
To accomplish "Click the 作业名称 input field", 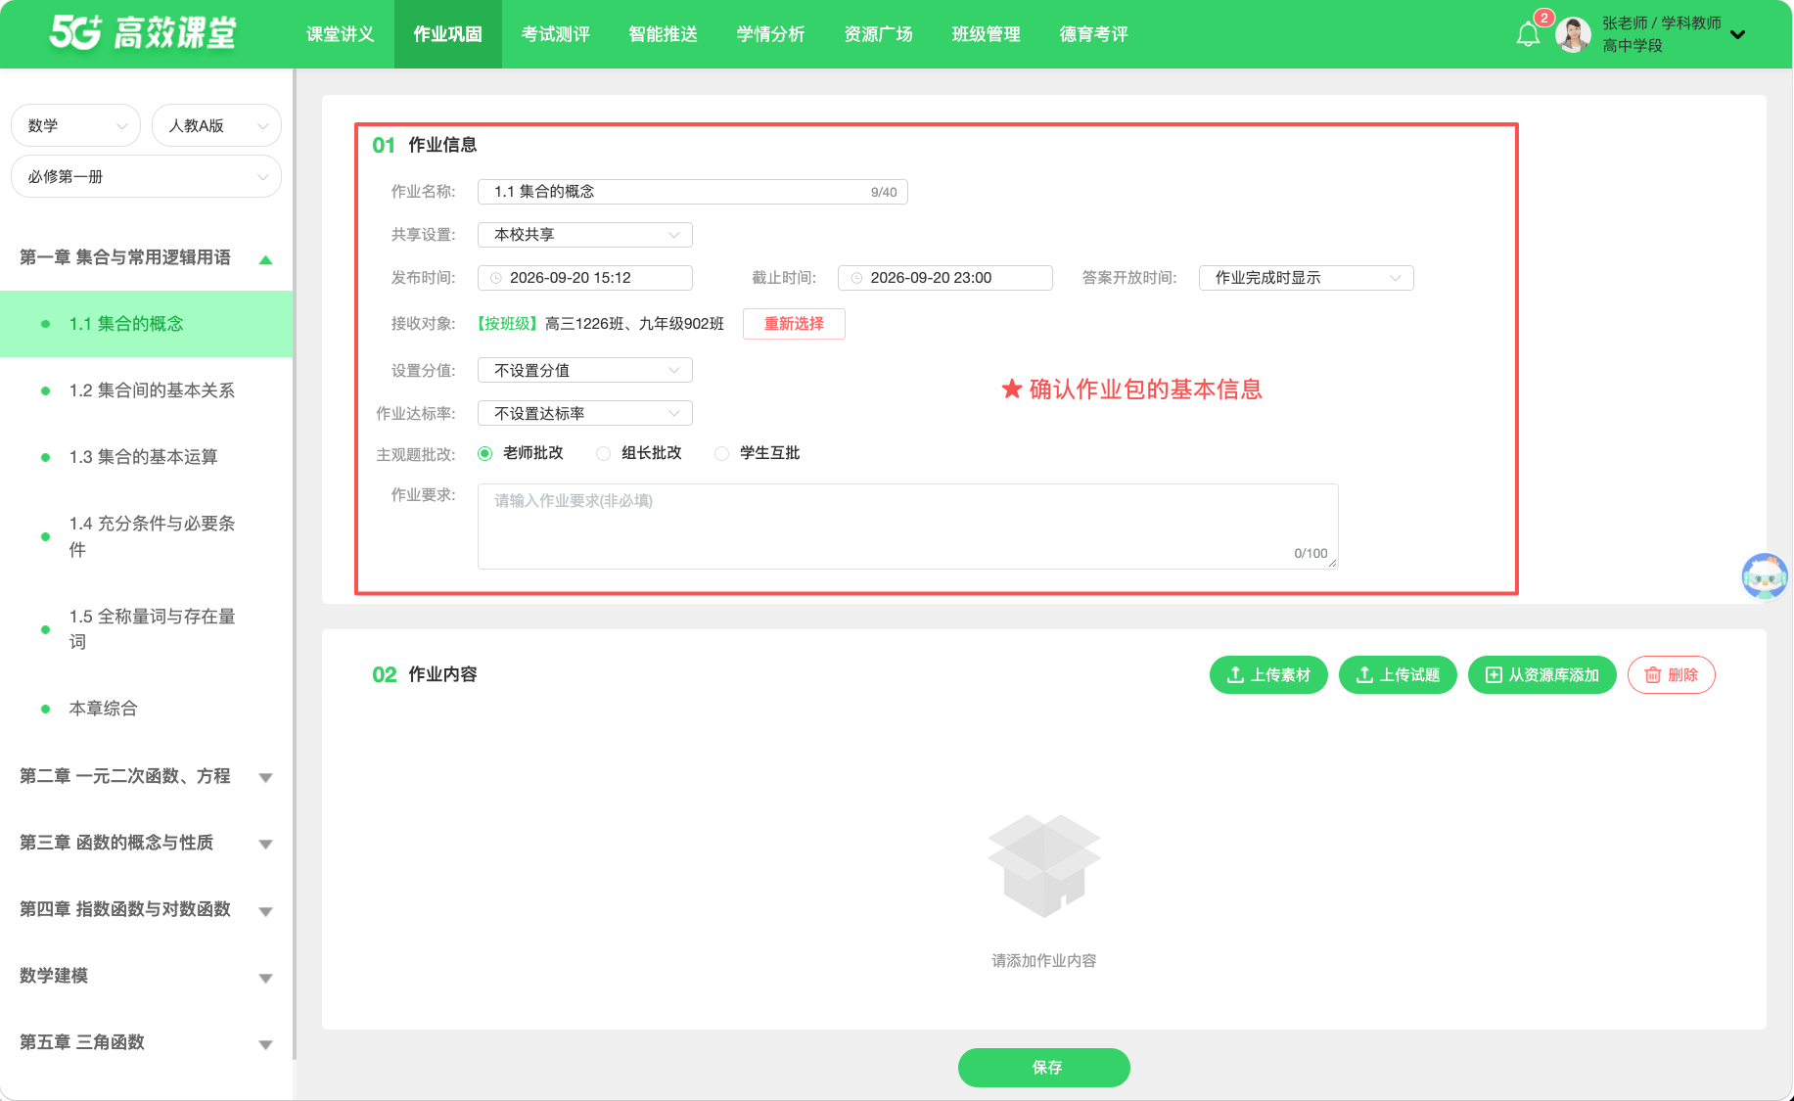I will click(x=693, y=192).
